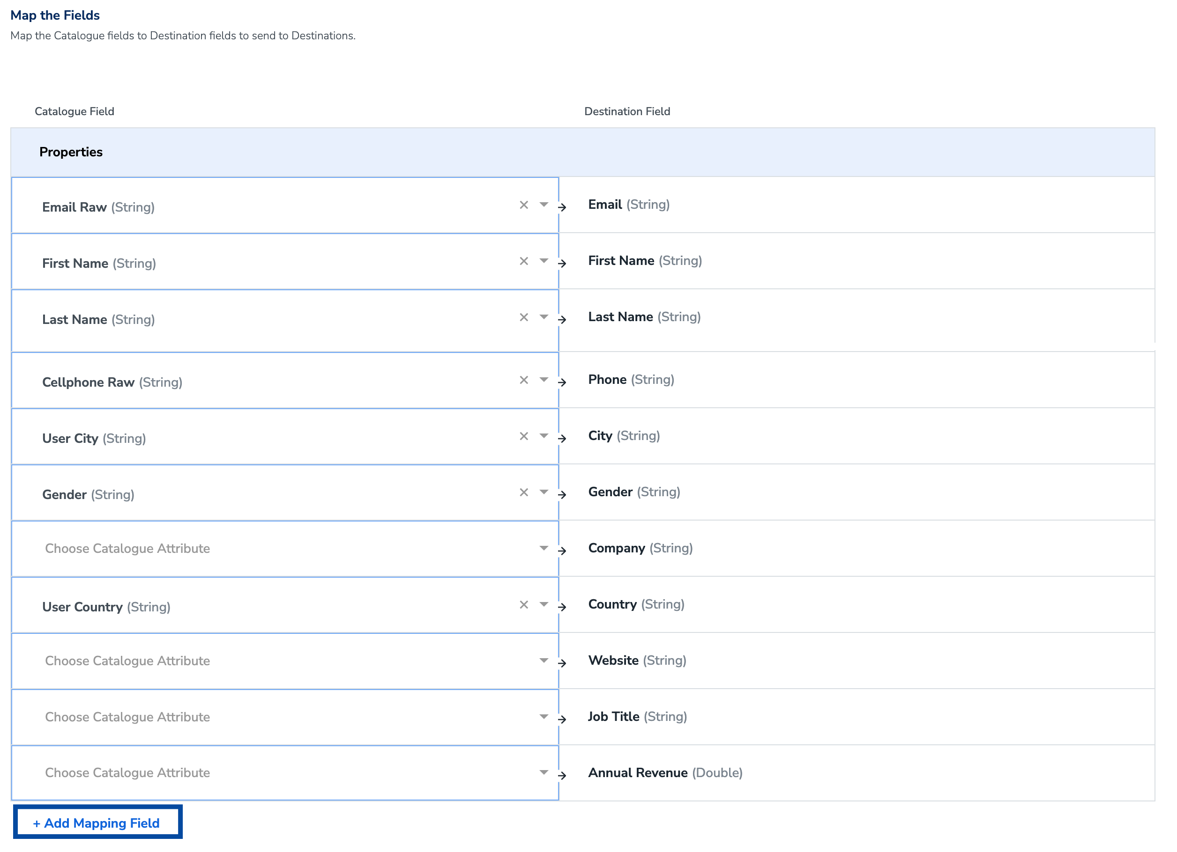The image size is (1177, 852).
Task: Click the Properties section header
Action: point(71,152)
